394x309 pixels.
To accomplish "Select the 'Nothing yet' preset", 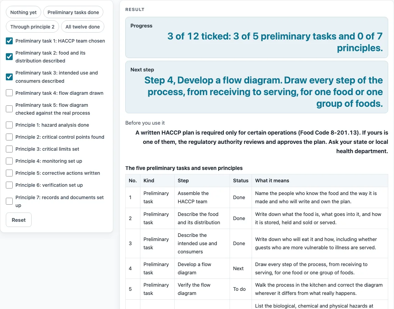I will point(23,12).
